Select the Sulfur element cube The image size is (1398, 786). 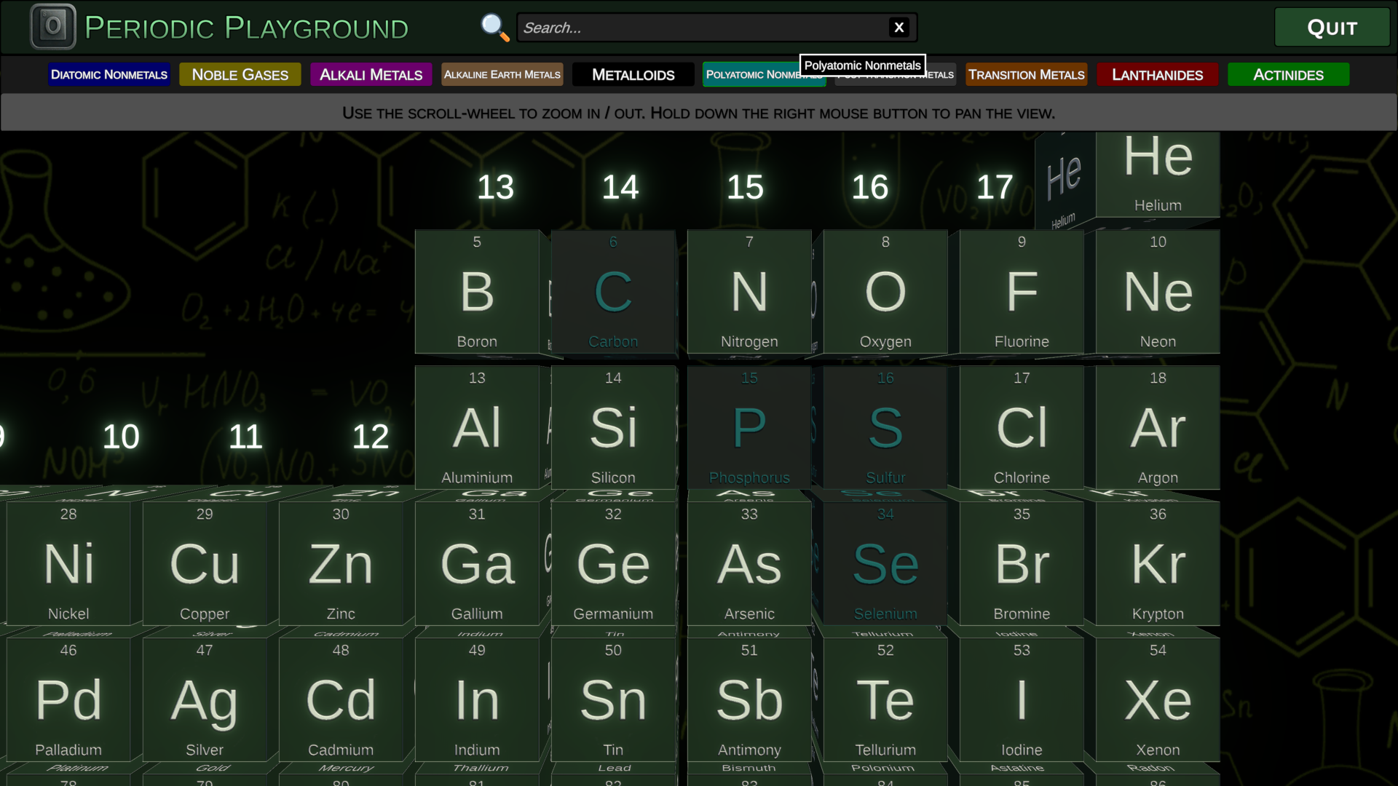(x=885, y=428)
